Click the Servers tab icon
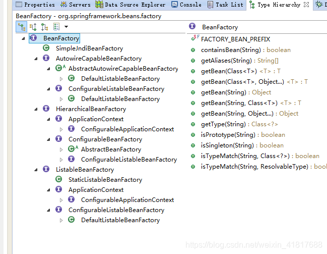Screen dimensions: 327x254 (x=63, y=5)
